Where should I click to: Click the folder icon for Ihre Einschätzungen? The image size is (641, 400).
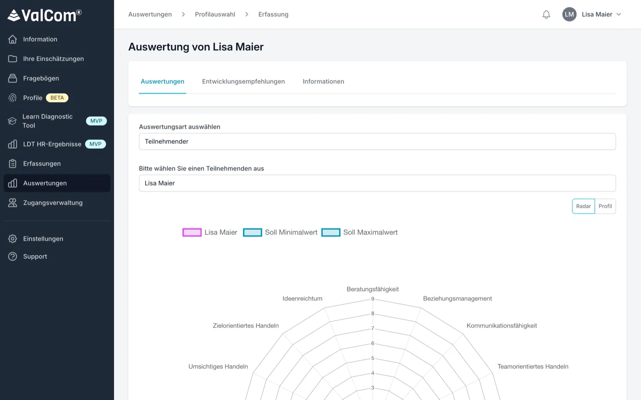(x=13, y=59)
